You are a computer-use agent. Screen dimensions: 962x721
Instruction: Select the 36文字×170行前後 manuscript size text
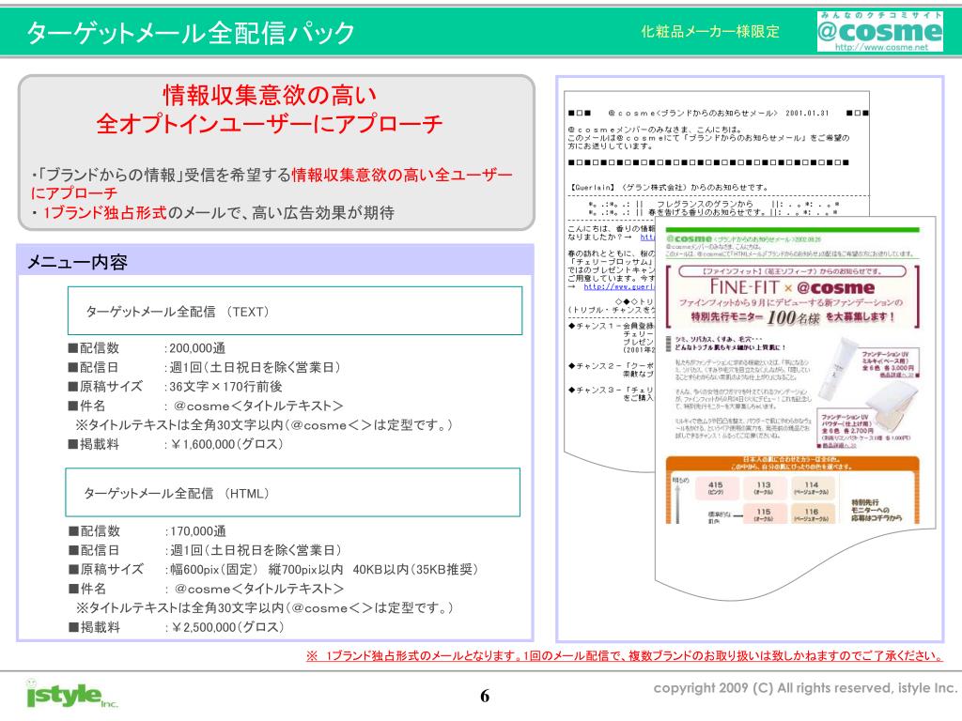[x=225, y=386]
